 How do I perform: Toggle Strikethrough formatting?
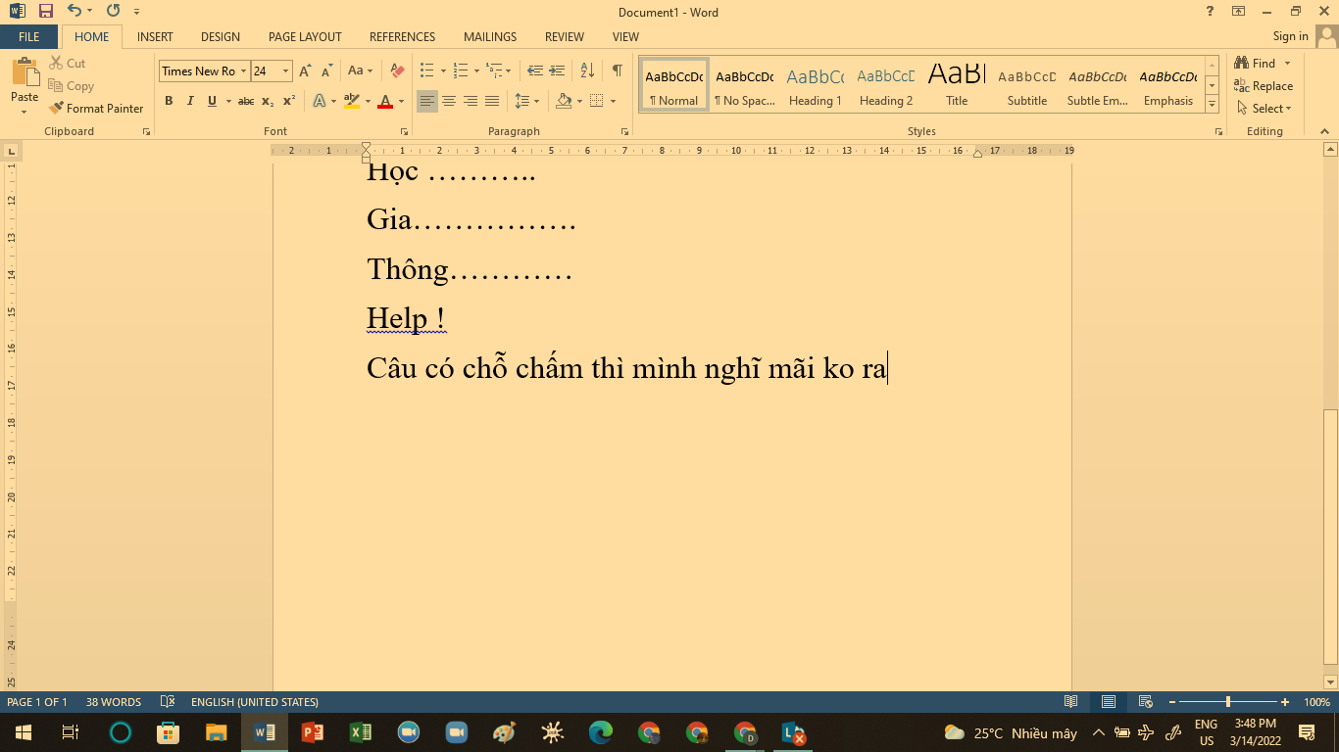pos(246,101)
